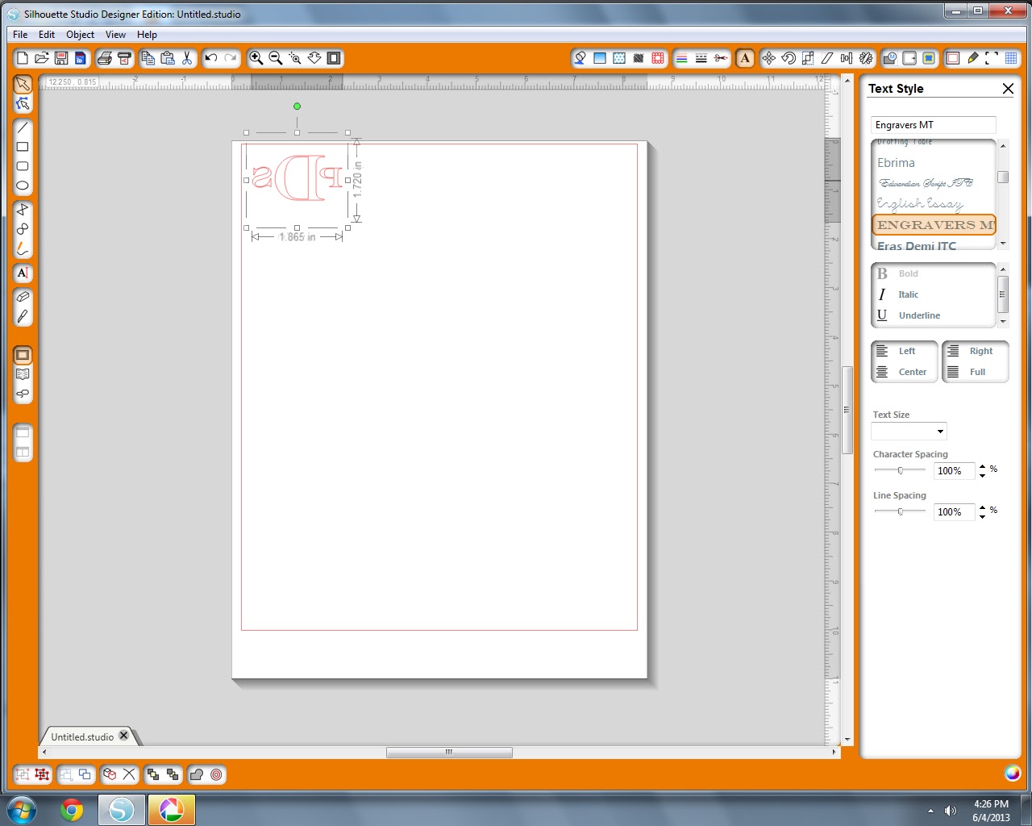This screenshot has width=1032, height=826.
Task: Paste from clipboard icon
Action: (168, 58)
